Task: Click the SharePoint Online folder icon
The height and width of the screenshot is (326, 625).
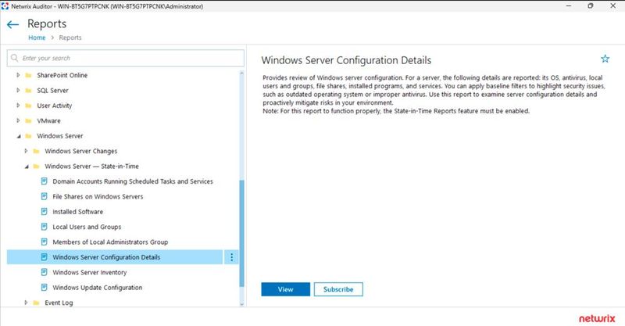Action: tap(28, 75)
